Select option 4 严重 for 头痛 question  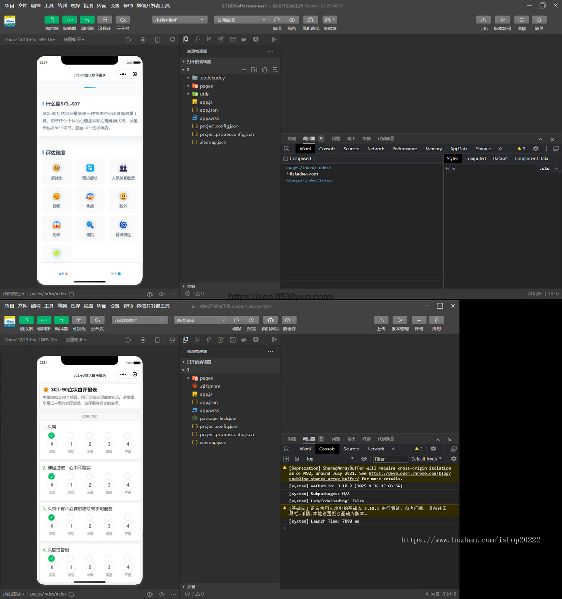[128, 444]
